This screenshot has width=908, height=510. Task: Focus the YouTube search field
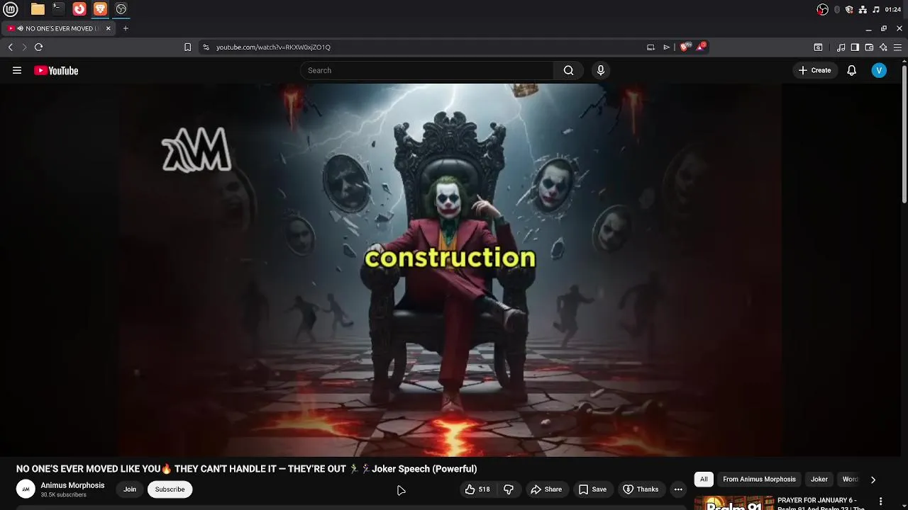click(426, 70)
